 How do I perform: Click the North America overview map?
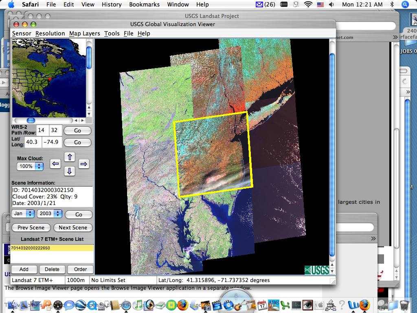[x=49, y=78]
